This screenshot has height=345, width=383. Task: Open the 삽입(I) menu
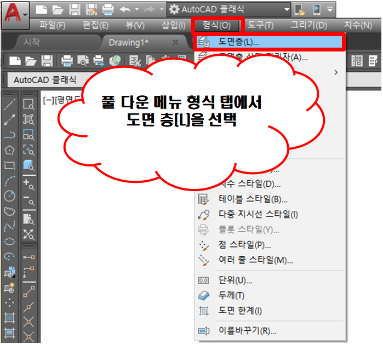[x=174, y=25]
